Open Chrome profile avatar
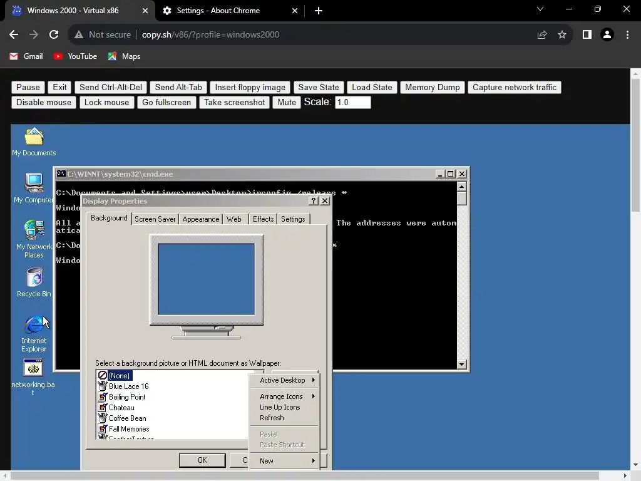This screenshot has width=641, height=481. [607, 35]
